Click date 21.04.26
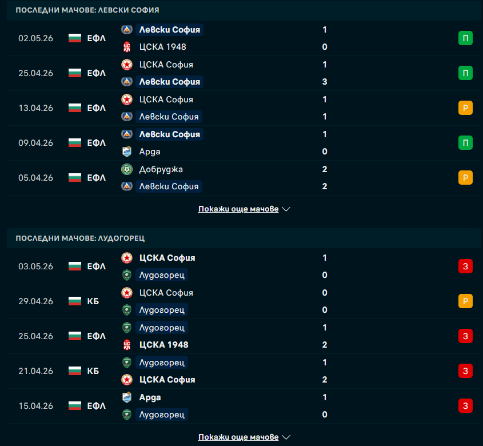 point(36,371)
